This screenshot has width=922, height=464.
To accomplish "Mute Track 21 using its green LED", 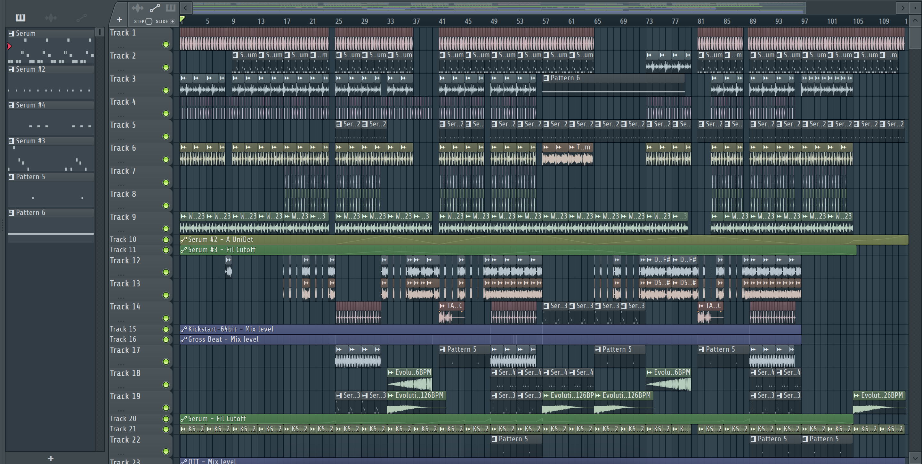I will click(x=166, y=429).
